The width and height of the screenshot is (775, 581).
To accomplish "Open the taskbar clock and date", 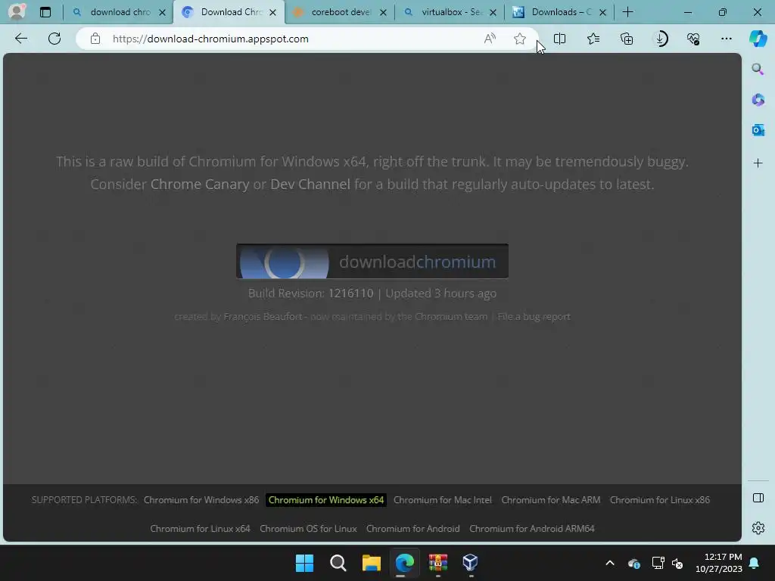I will coord(719,563).
